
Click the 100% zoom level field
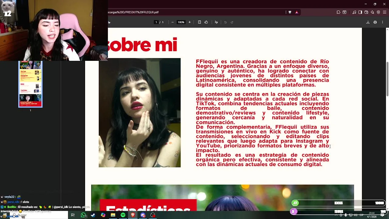point(181,22)
